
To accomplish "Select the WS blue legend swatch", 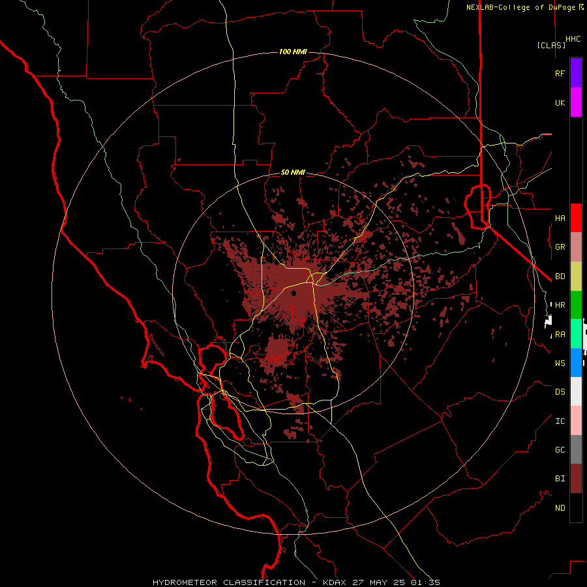I will click(576, 363).
